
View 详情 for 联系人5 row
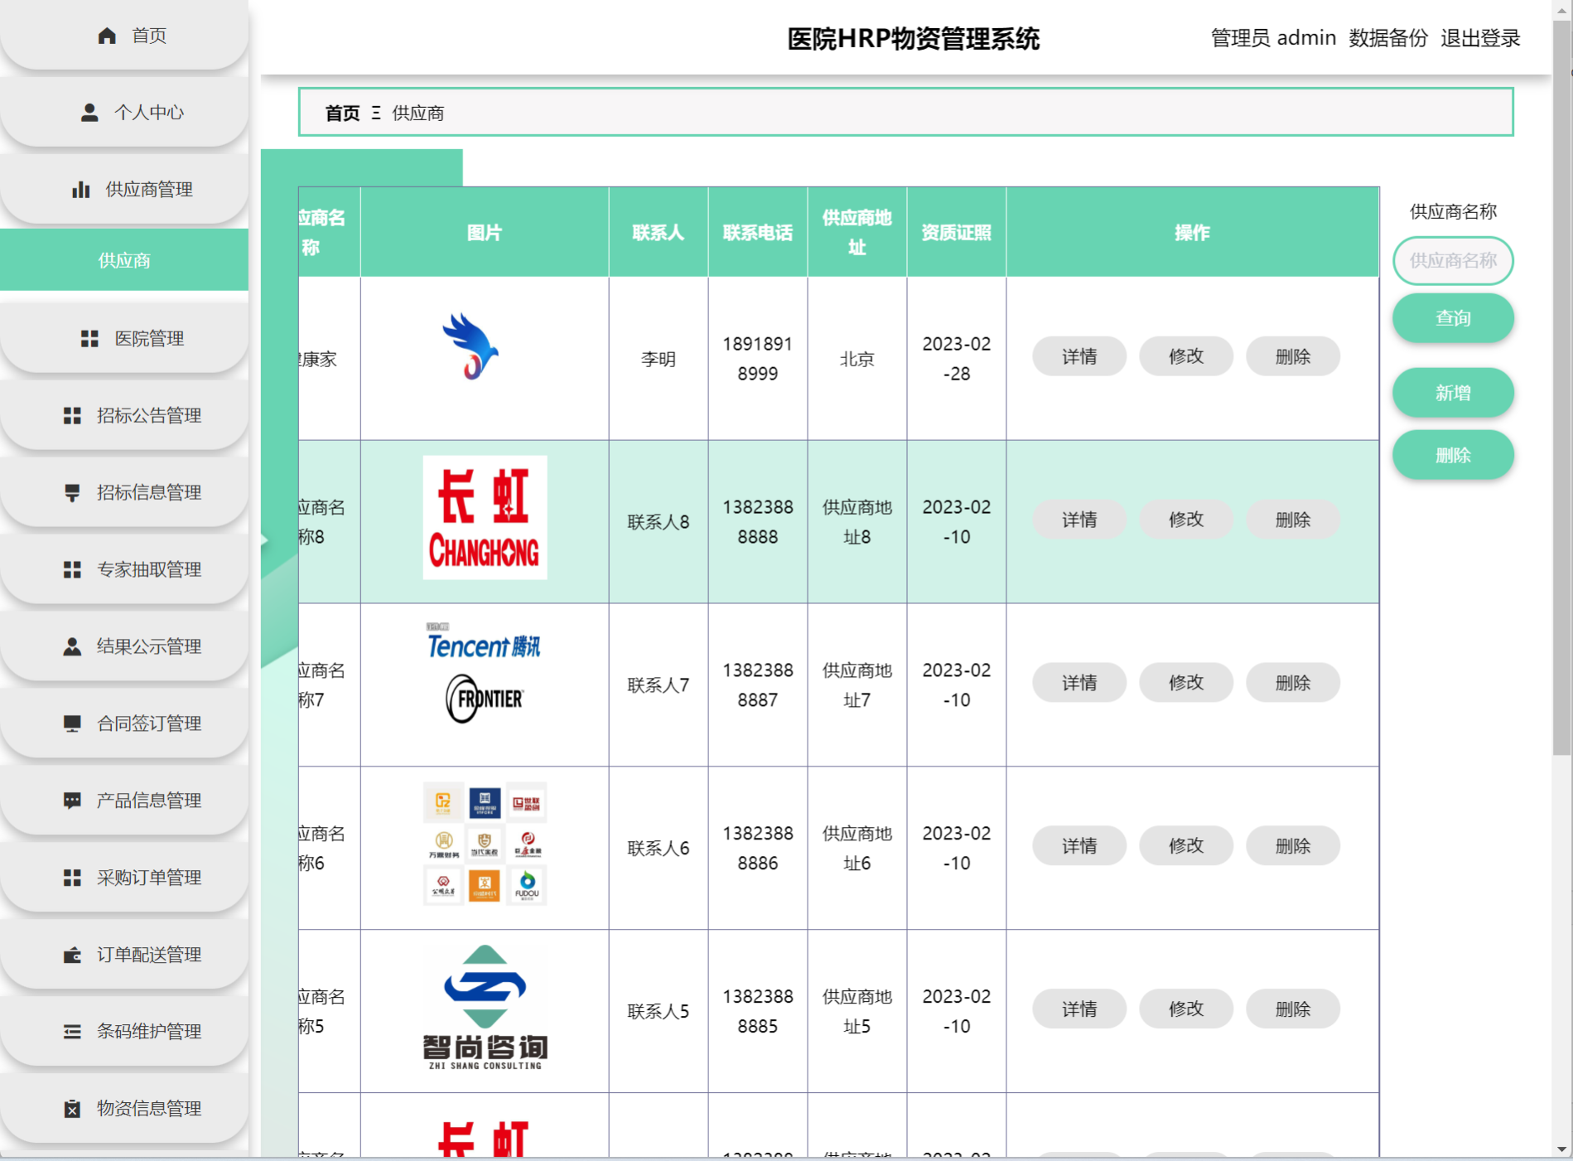coord(1079,1009)
